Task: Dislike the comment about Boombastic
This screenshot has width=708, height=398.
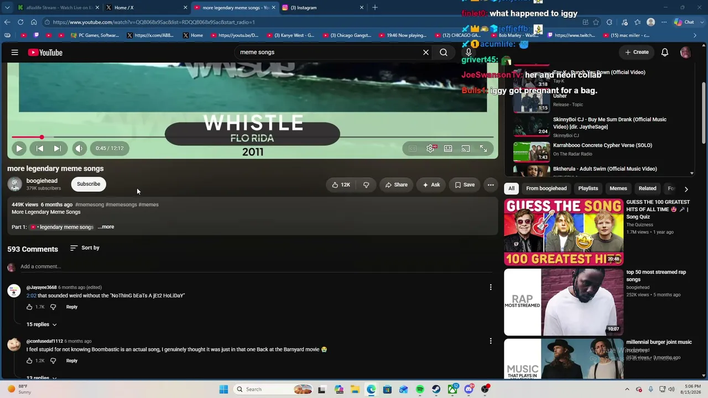Action: (53, 360)
